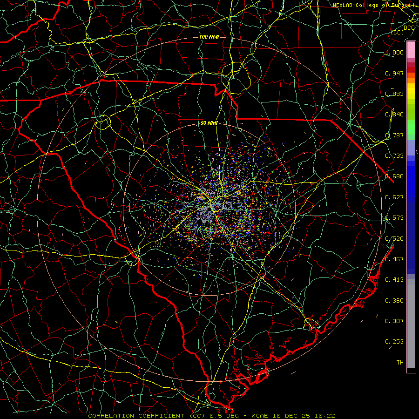Click the 0.520 legend value
Image resolution: width=419 pixels, height=419 pixels.
click(x=394, y=239)
